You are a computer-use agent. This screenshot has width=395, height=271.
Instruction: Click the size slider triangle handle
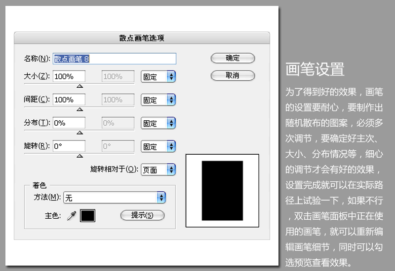pos(80,86)
